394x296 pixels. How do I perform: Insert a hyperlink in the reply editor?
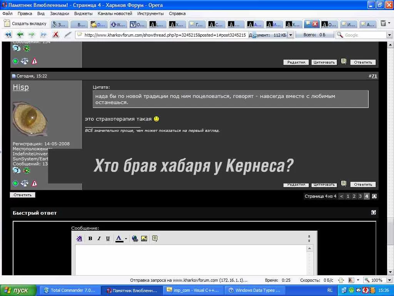click(x=135, y=239)
